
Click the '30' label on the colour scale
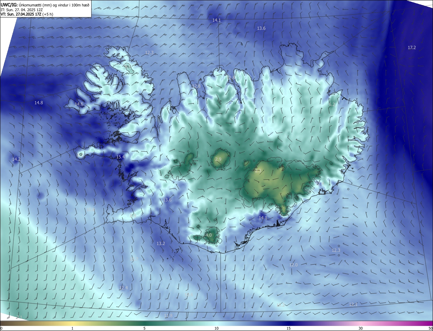361,329
